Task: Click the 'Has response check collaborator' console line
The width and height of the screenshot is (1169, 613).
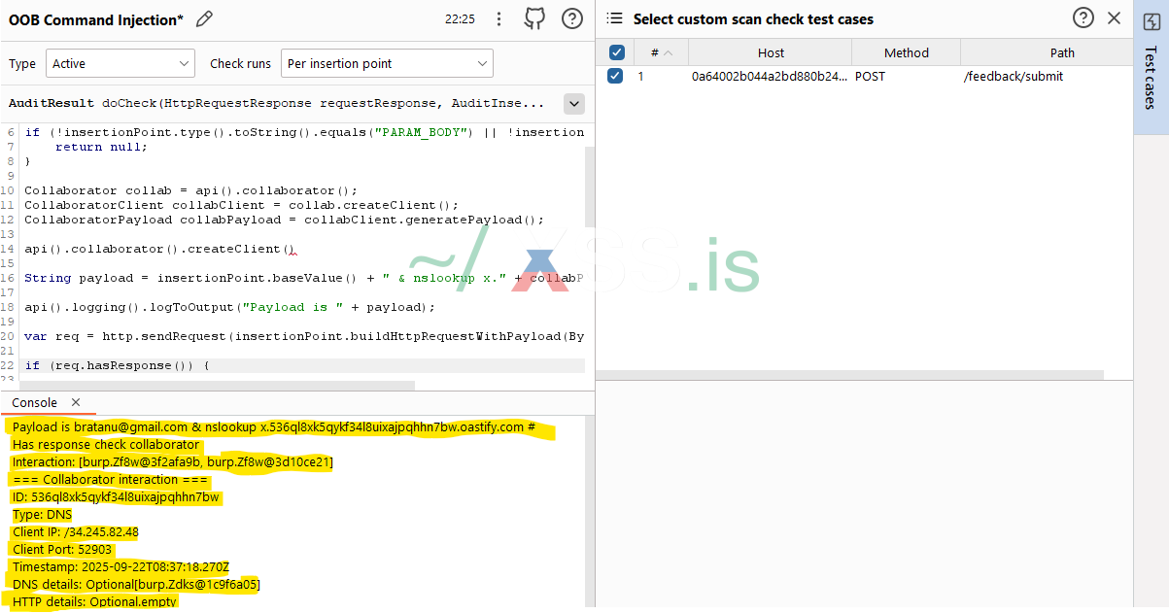Action: pos(106,444)
